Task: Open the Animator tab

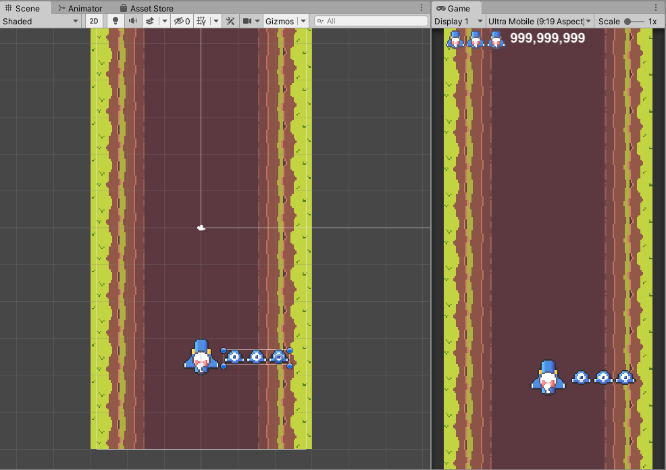Action: (80, 9)
